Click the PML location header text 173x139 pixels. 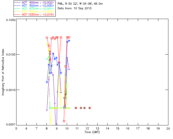point(80,4)
